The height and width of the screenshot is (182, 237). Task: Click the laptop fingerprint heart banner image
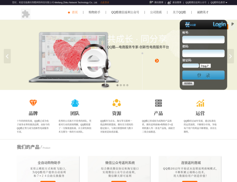[x=74, y=60]
